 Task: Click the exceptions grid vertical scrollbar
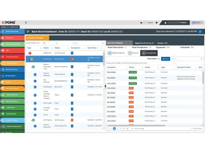(203, 77)
